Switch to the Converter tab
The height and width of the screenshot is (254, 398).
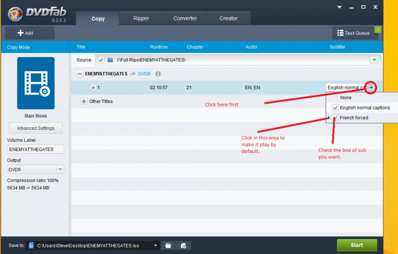pyautogui.click(x=185, y=19)
